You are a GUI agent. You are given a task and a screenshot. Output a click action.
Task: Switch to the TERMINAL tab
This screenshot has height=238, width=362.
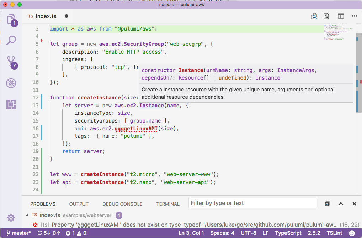[x=167, y=204]
